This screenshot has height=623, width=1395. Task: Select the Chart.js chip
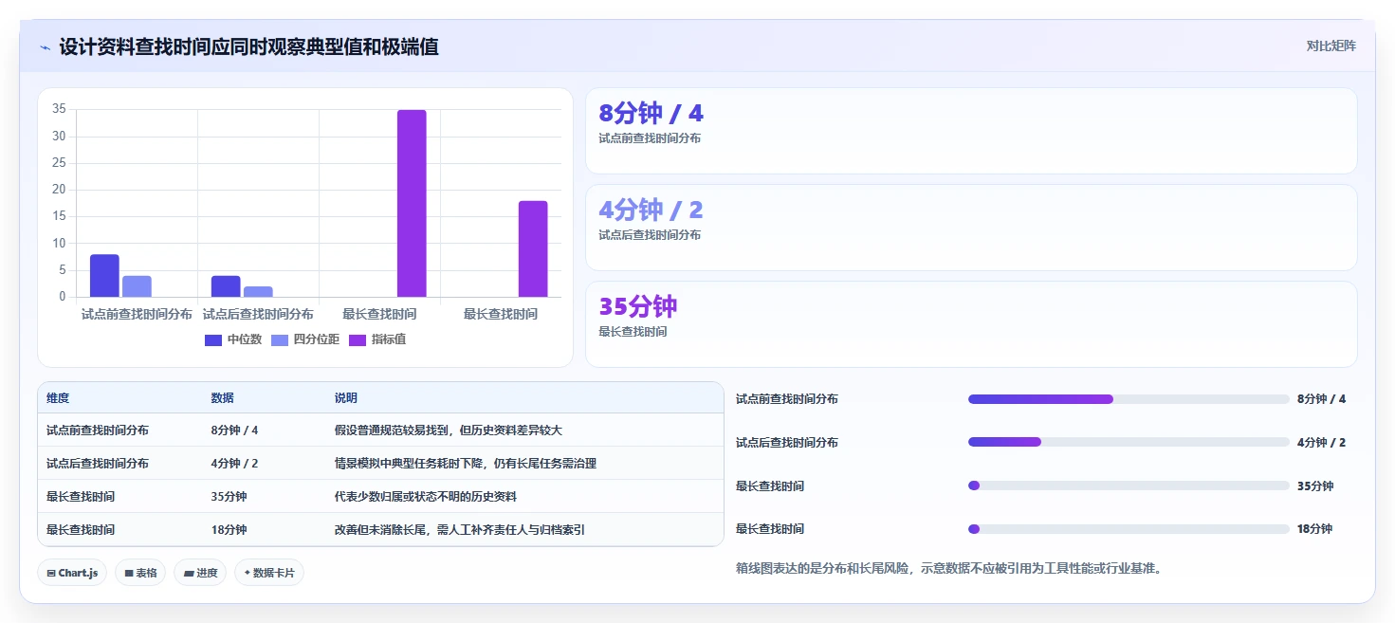73,573
